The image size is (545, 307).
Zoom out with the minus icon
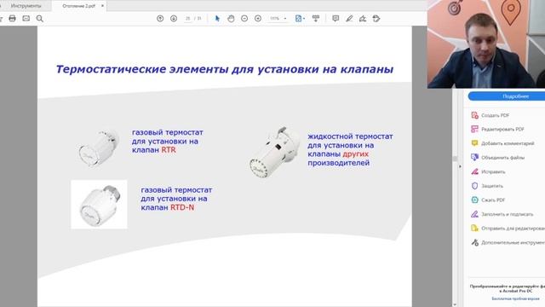[x=244, y=19]
